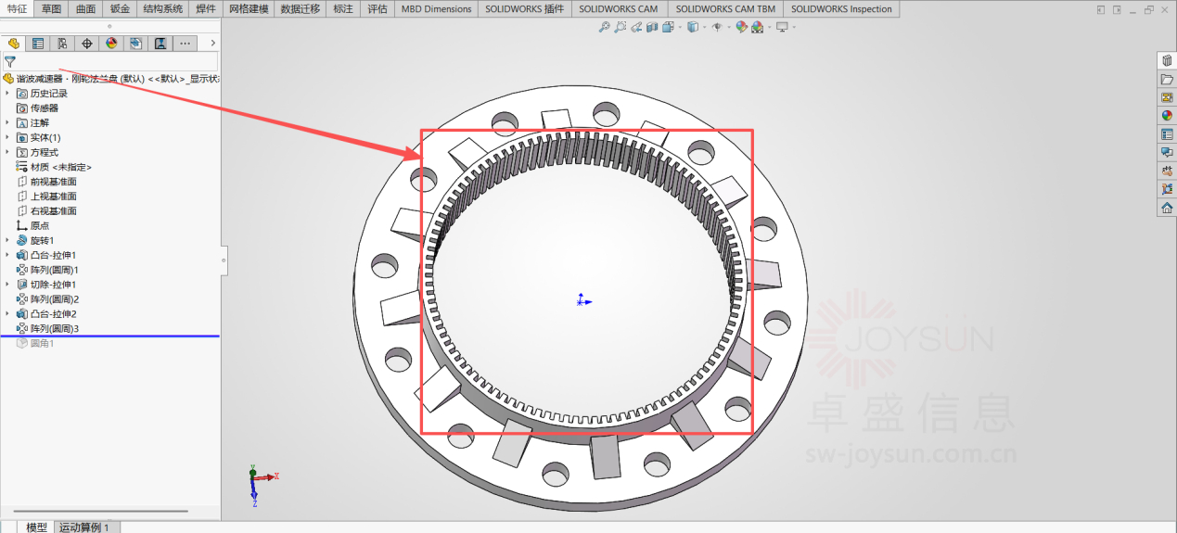Image resolution: width=1177 pixels, height=533 pixels.
Task: Click the Edit Appearance icon in view toolbar
Action: coord(741,28)
